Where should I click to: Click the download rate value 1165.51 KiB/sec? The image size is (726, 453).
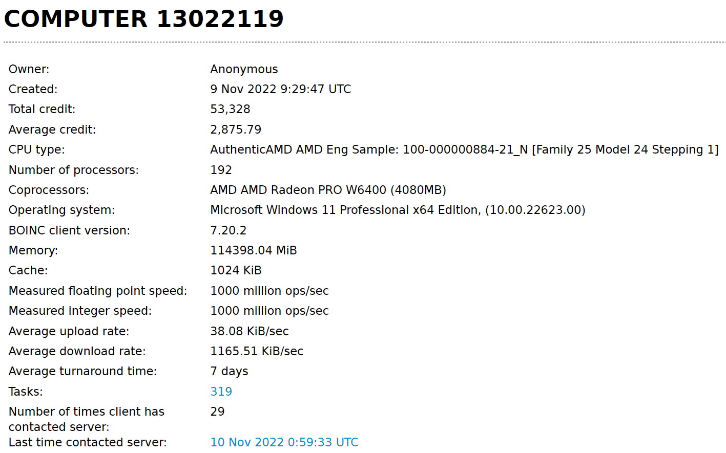(x=256, y=351)
